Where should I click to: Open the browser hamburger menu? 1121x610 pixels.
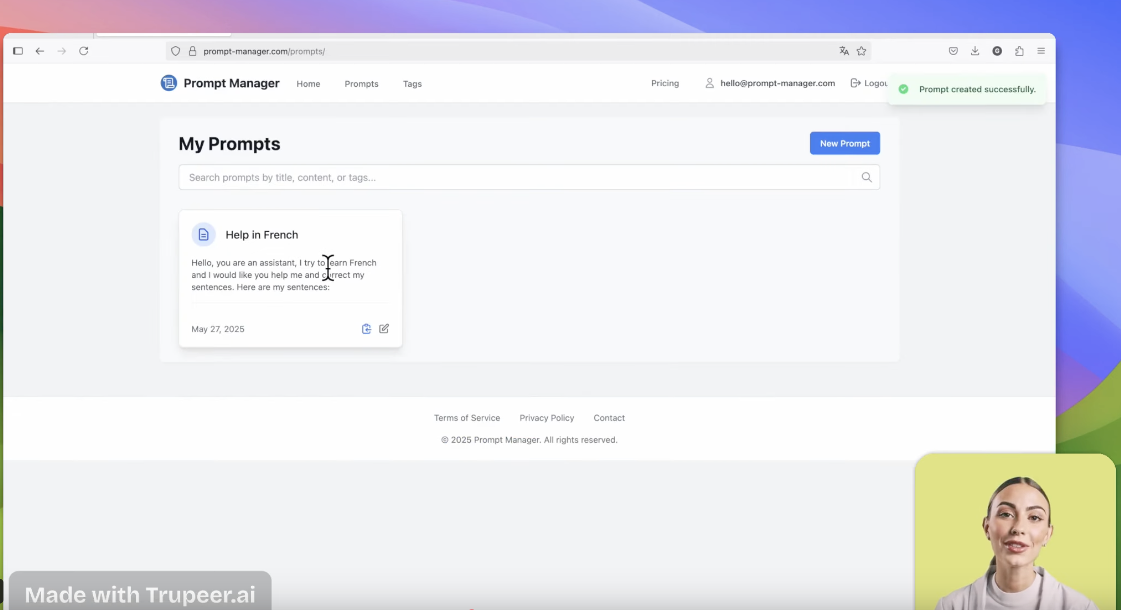pos(1041,51)
